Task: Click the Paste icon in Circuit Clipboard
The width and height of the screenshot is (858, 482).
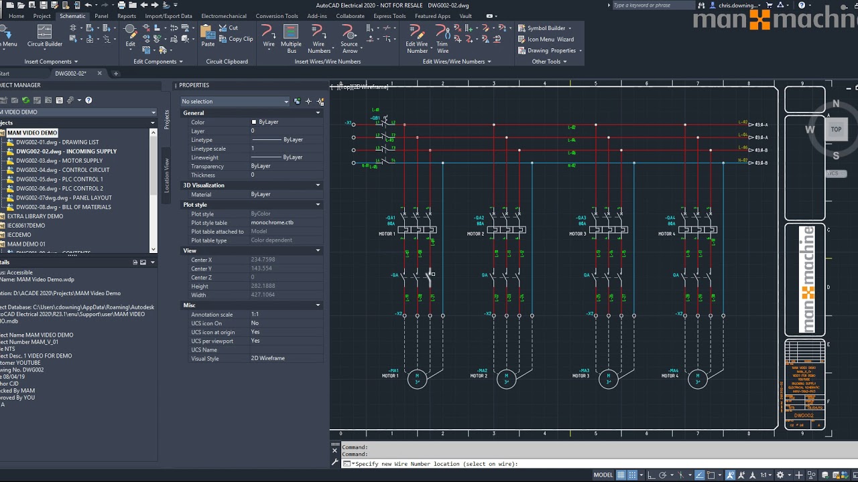Action: click(208, 35)
